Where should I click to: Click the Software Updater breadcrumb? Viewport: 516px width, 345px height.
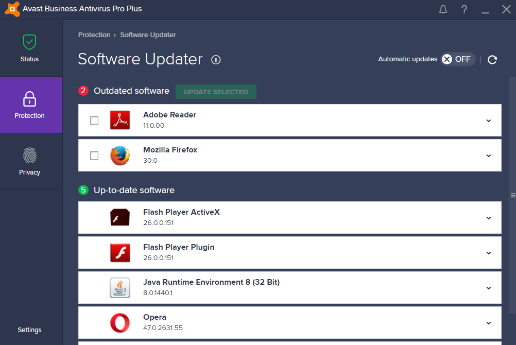[x=148, y=35]
